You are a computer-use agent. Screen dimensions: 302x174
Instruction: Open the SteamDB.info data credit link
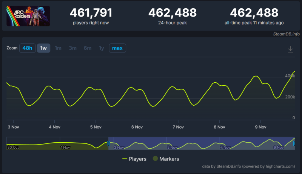(x=248, y=166)
